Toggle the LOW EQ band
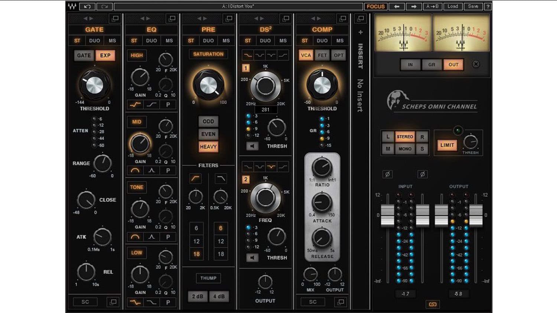The image size is (557, 313). [137, 253]
